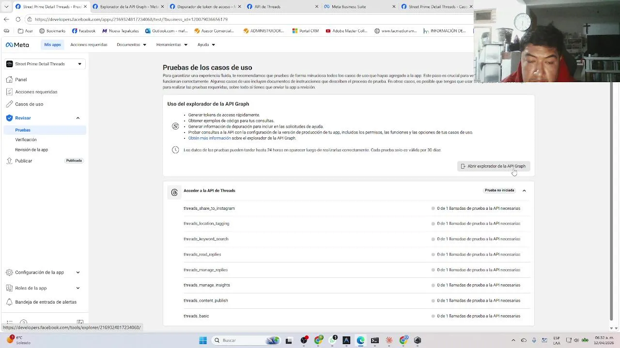This screenshot has width=620, height=348.
Task: Click Abrir explorador de la API Graph button
Action: pos(493,166)
